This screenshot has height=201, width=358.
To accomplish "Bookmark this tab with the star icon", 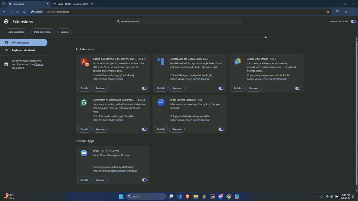I will (328, 12).
